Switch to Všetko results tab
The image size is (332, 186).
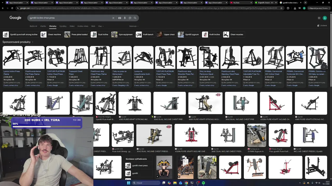tap(43, 26)
